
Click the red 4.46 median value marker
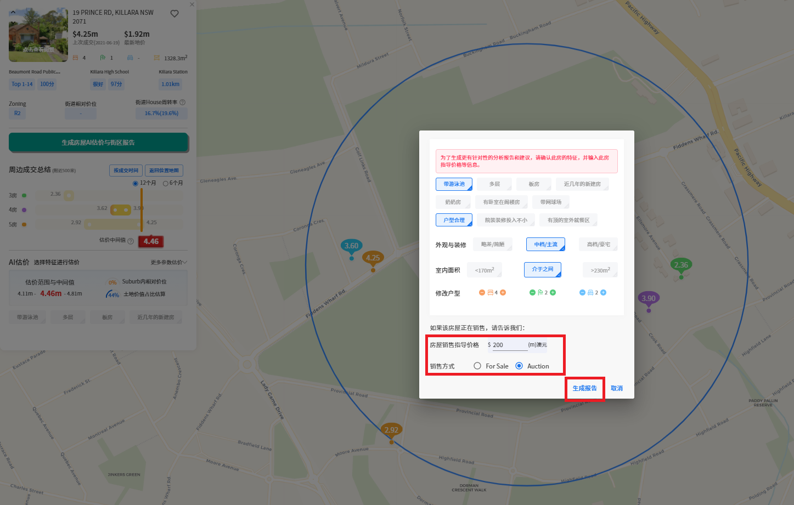pyautogui.click(x=151, y=241)
